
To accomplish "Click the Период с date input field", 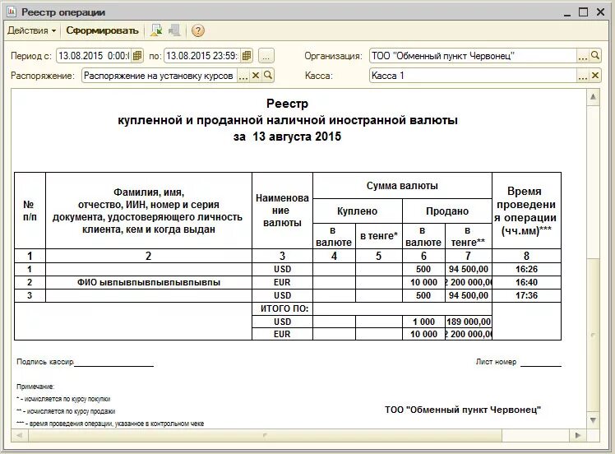I will (94, 56).
